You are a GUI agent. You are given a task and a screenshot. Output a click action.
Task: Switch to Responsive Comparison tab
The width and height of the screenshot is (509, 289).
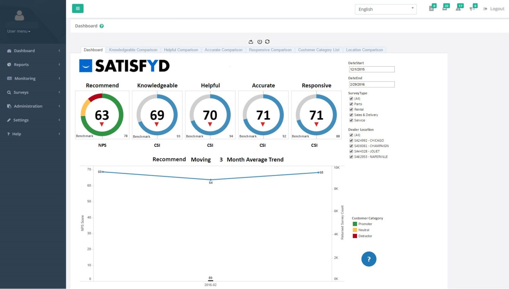click(270, 50)
